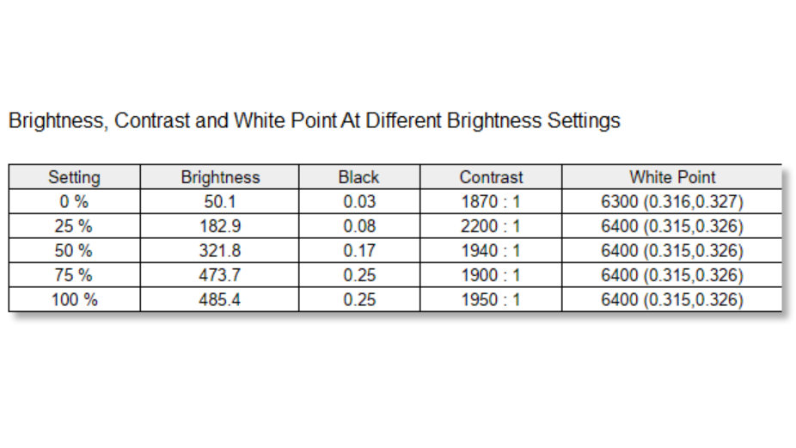
Task: Select the 0.17 black level cell
Action: (x=358, y=251)
